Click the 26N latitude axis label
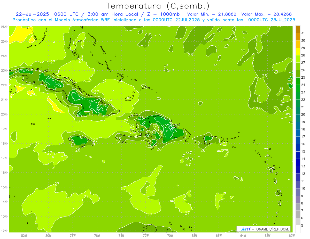The image size is (310, 239). (4, 27)
